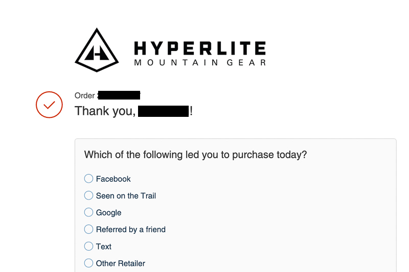This screenshot has width=409, height=272.
Task: Click the MOUNTAIN GEAR subtitle text
Action: (x=200, y=63)
